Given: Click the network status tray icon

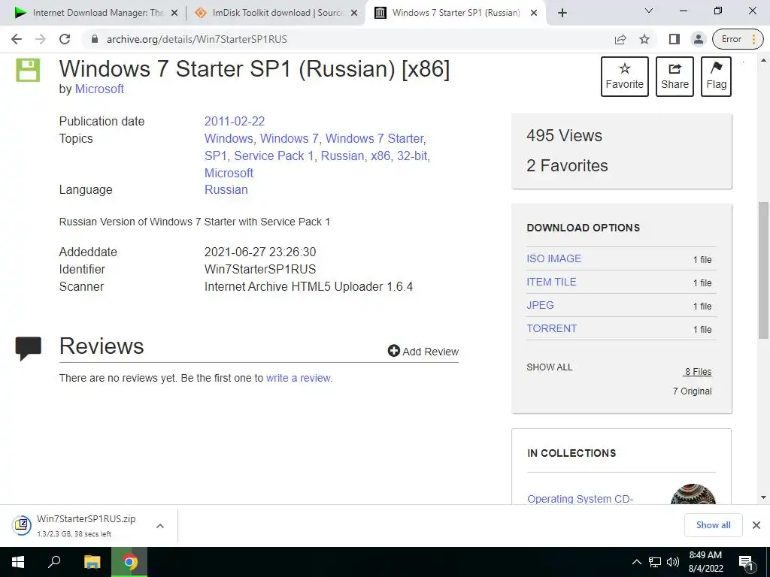Looking at the screenshot, I should coord(655,562).
